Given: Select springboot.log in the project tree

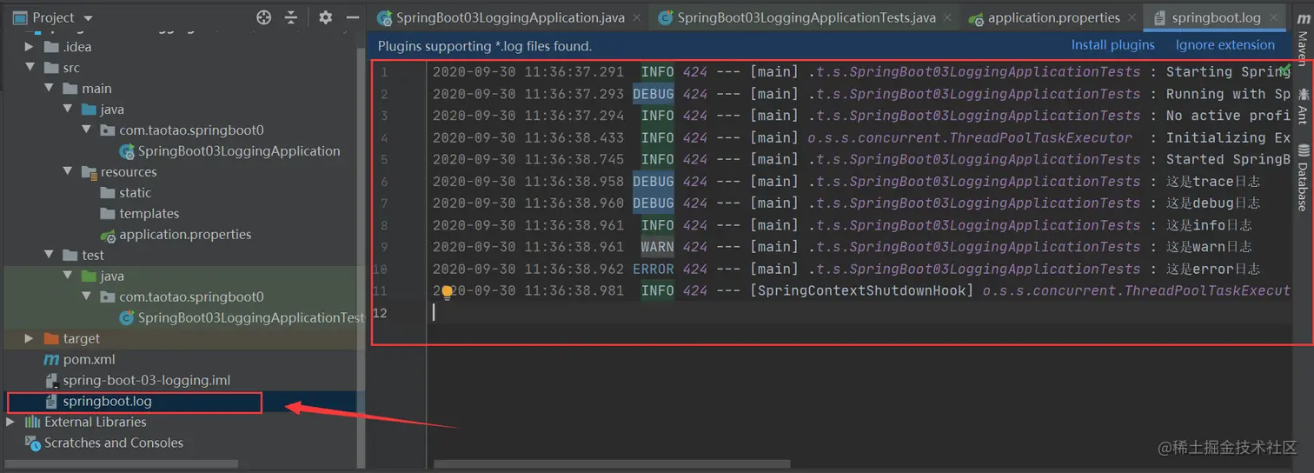Looking at the screenshot, I should tap(108, 402).
